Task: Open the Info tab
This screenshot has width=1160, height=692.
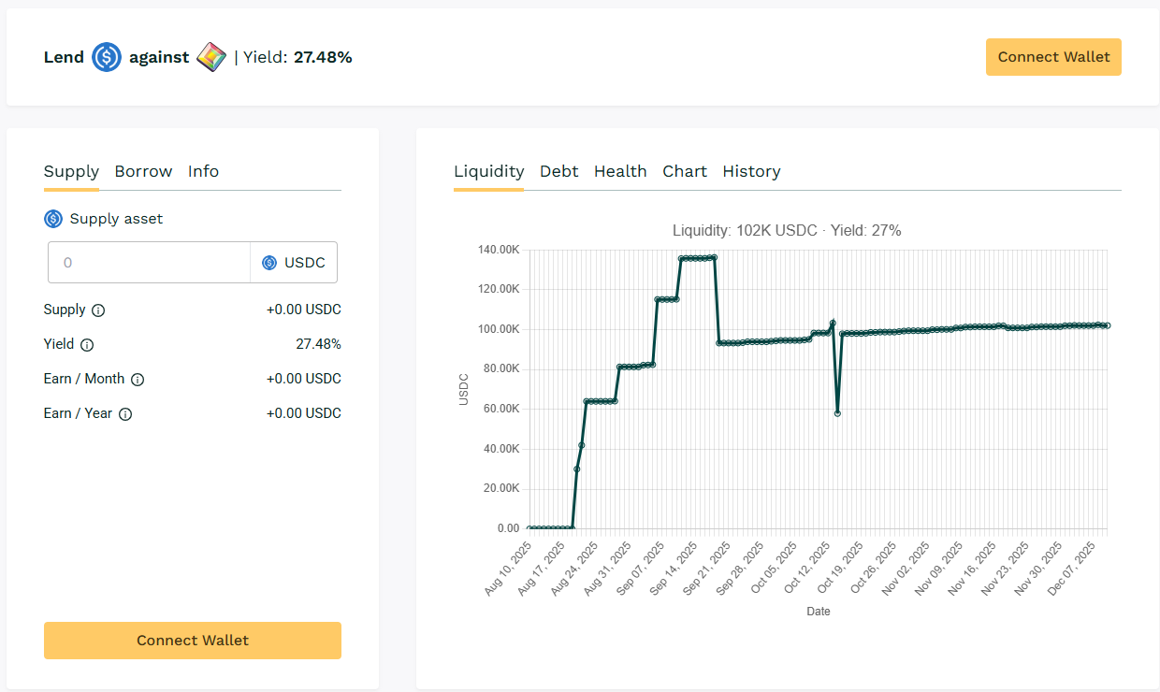Action: pos(203,171)
